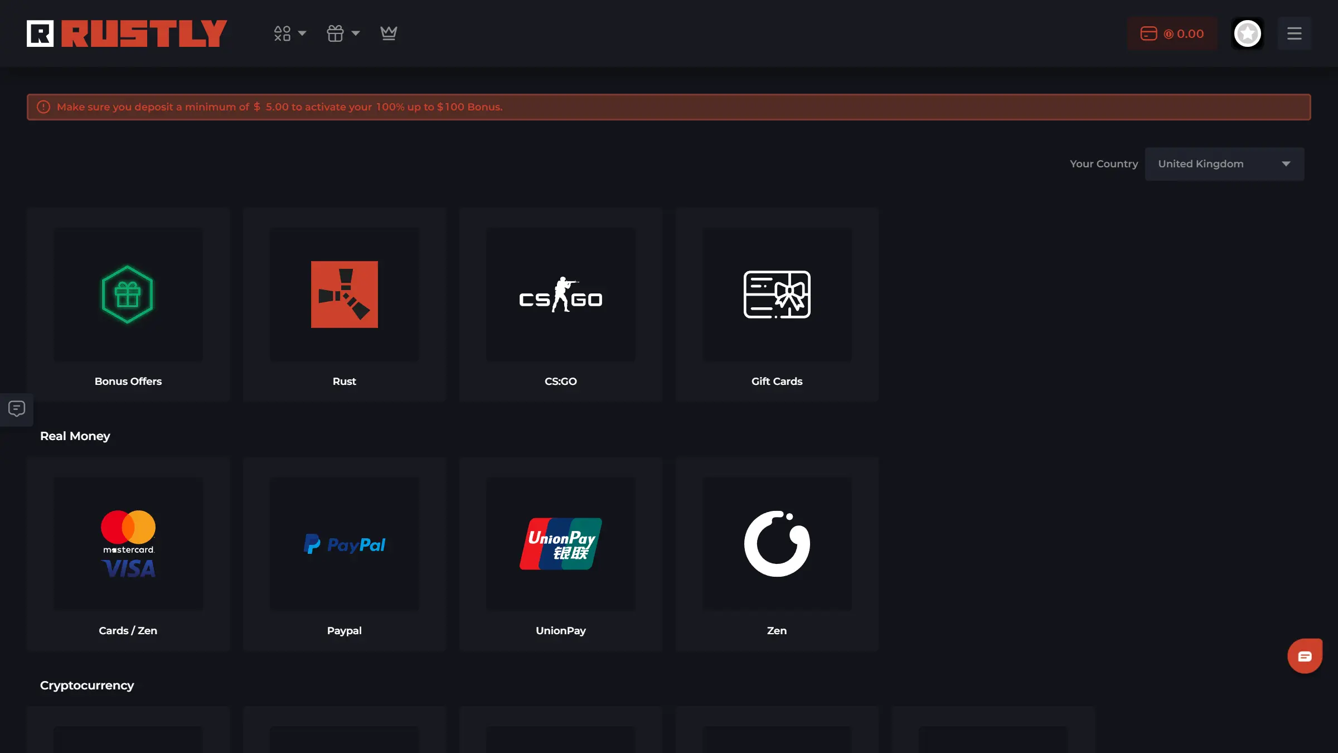Open the red live support chat button

(1305, 656)
